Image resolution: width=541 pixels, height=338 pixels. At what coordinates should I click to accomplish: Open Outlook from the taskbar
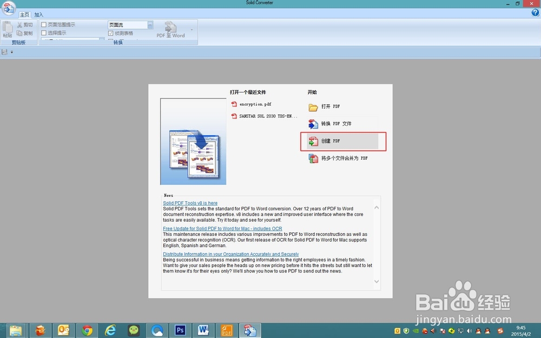pos(63,330)
